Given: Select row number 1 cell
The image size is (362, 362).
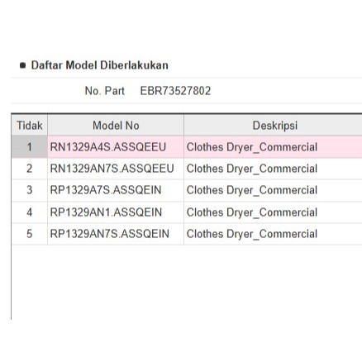Looking at the screenshot, I should [x=29, y=147].
